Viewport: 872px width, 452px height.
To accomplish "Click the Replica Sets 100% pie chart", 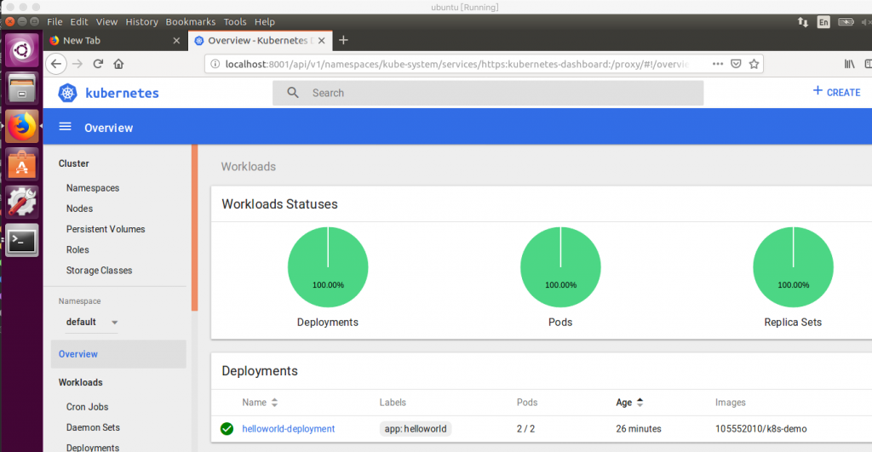I will coord(793,267).
